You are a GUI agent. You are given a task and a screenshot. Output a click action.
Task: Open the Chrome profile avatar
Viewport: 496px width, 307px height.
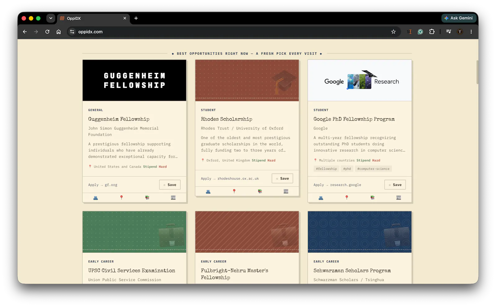coord(460,32)
